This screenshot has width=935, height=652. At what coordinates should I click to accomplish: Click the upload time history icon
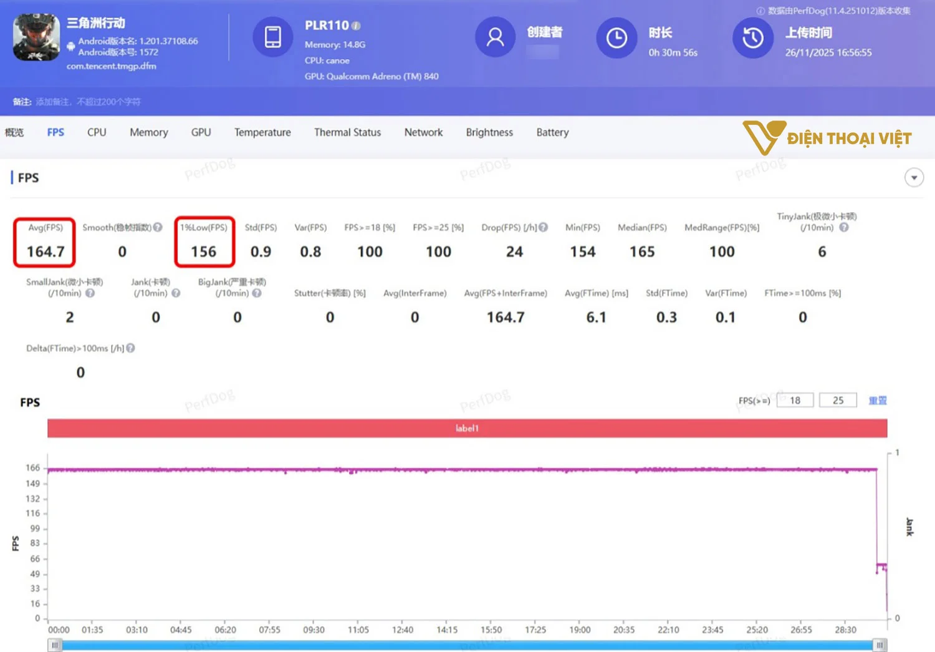click(752, 38)
